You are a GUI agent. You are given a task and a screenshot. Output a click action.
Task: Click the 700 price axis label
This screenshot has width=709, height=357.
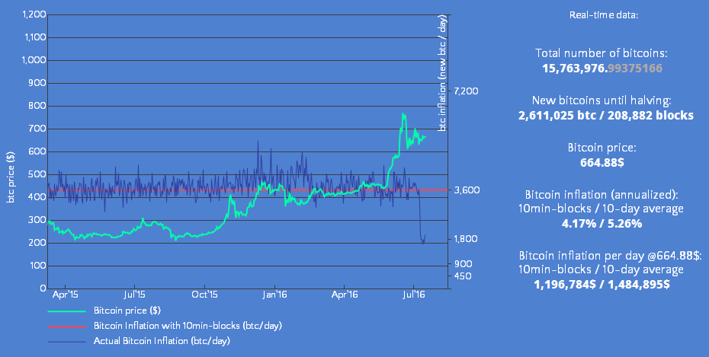click(x=38, y=129)
